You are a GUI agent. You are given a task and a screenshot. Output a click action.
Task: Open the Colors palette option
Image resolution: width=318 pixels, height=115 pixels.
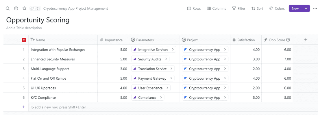[x=277, y=9]
